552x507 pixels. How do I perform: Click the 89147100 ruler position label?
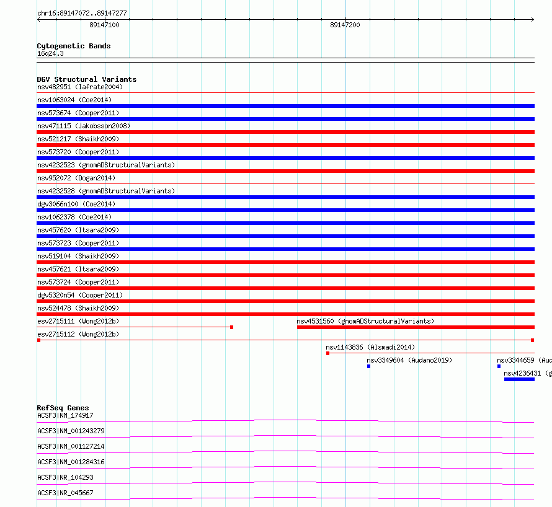(x=104, y=25)
